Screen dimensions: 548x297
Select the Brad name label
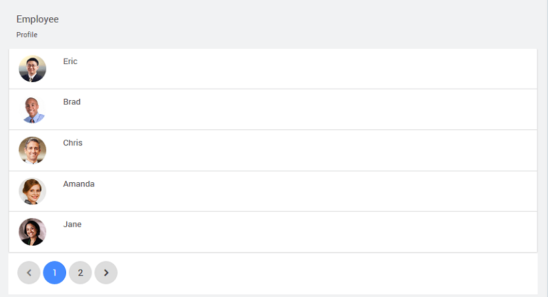pos(72,102)
